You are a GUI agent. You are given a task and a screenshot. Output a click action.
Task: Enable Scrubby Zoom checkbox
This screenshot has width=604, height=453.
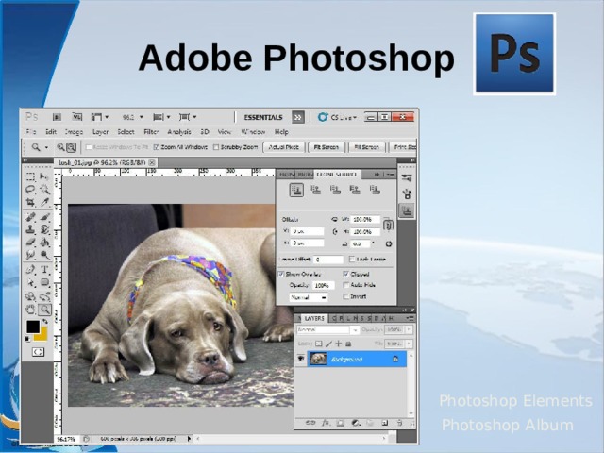[x=216, y=147]
